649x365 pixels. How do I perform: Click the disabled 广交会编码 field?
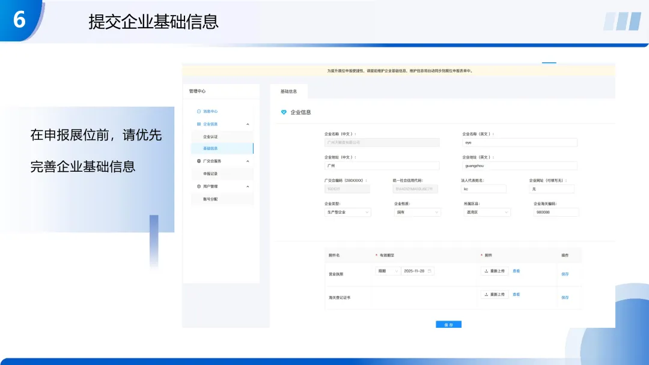[347, 189]
